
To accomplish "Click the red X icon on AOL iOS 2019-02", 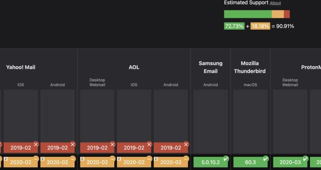I will click(x=149, y=144).
